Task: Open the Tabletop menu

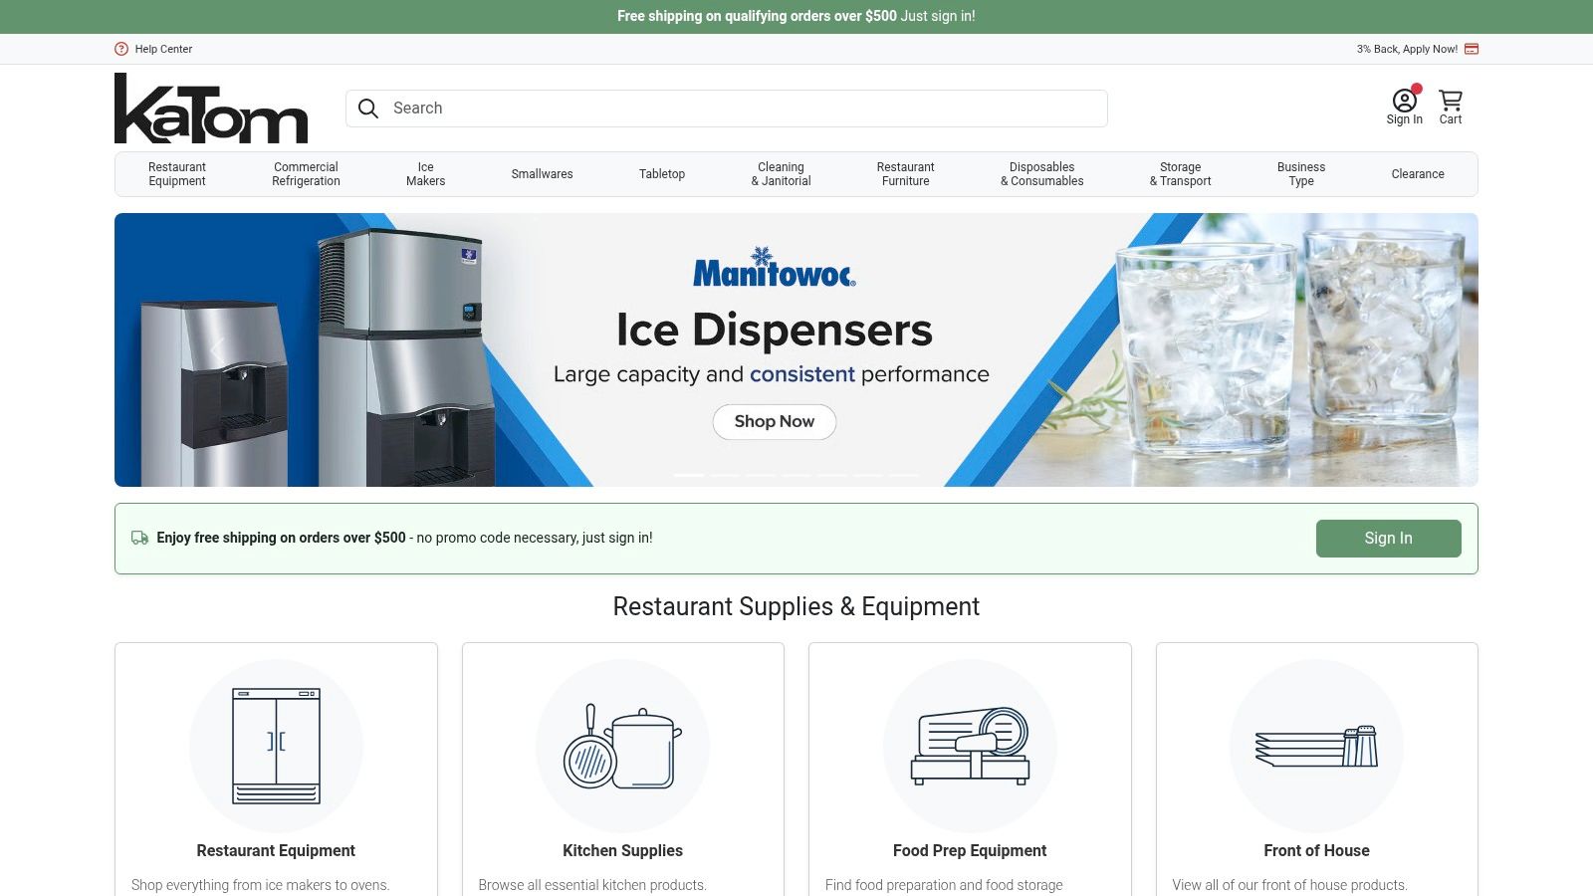Action: 662,174
